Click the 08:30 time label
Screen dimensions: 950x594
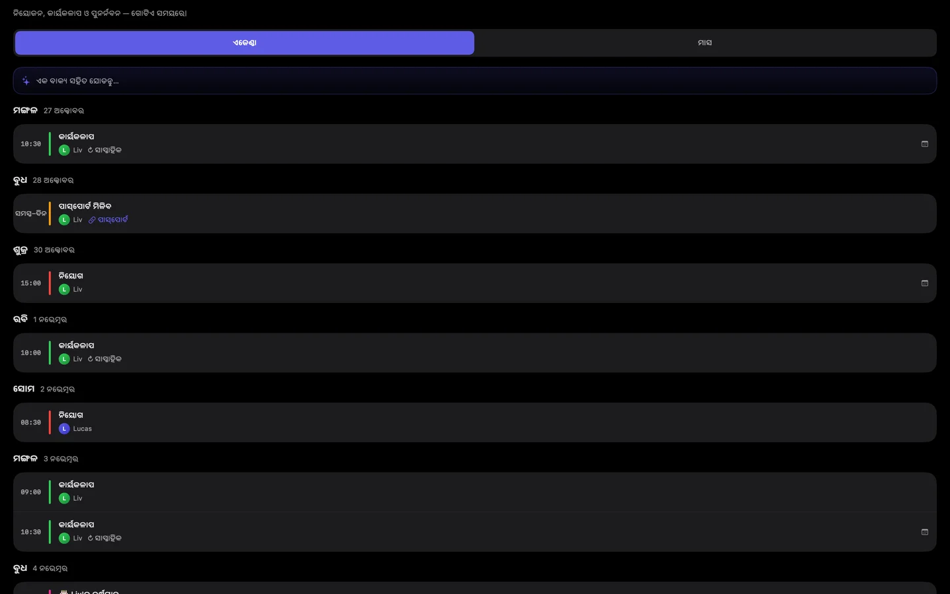click(x=31, y=422)
